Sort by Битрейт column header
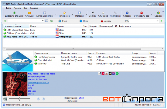The height and width of the screenshot is (109, 167). tap(94, 26)
